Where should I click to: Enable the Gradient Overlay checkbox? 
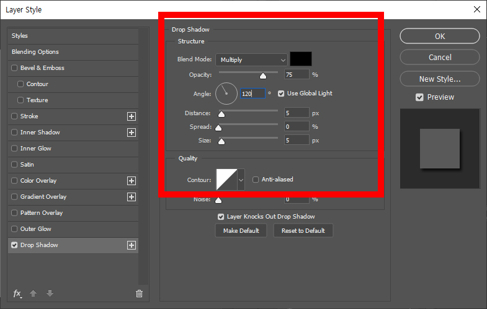14,197
